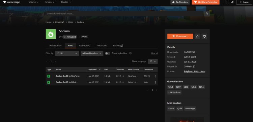The image size is (253, 122).
Task: Sort the table by Name column
Action: [x=59, y=70]
